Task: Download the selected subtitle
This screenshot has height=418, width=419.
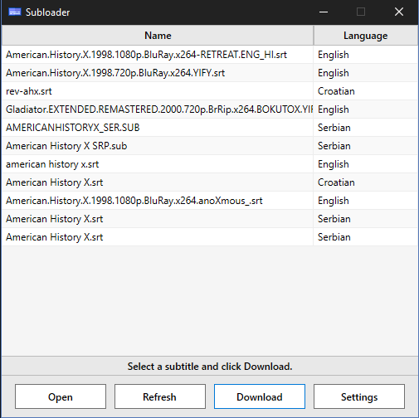Action: point(260,396)
